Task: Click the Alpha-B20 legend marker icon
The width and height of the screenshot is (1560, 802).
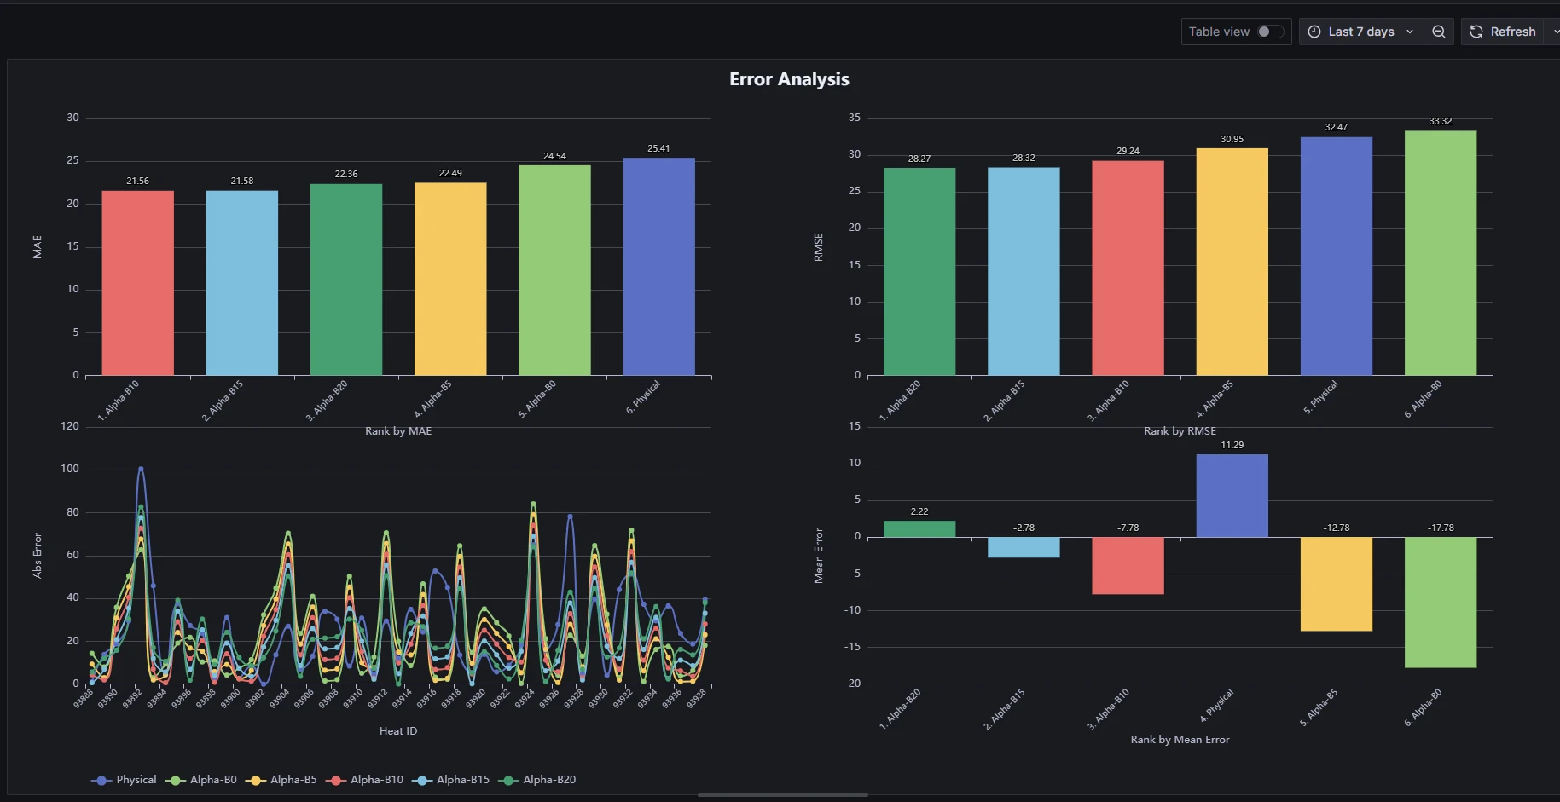Action: click(x=509, y=780)
